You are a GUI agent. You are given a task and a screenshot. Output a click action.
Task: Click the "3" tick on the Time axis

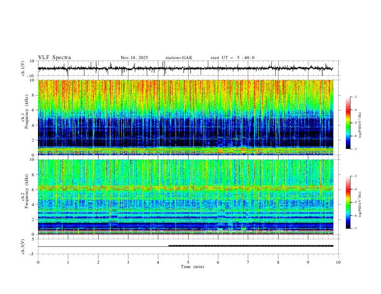click(x=128, y=262)
